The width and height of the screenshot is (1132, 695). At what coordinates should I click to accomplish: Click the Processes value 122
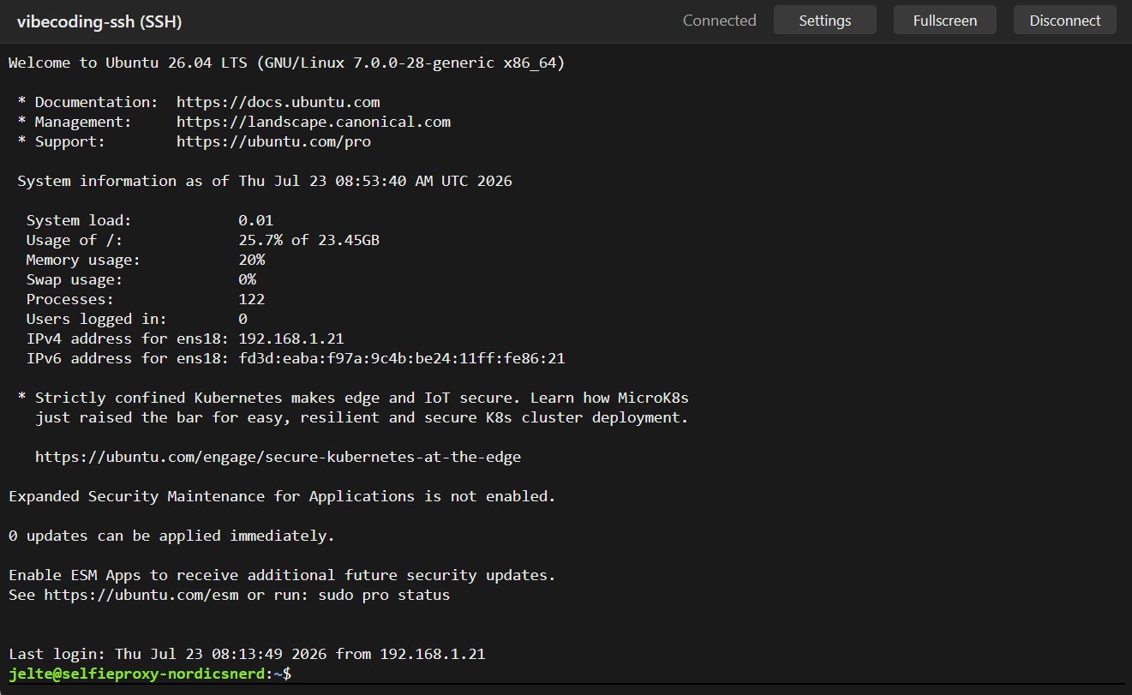[251, 299]
